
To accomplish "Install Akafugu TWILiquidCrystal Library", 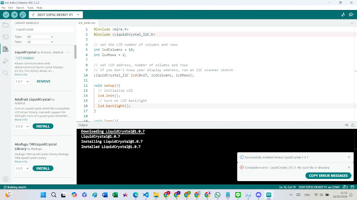I will (x=43, y=168).
